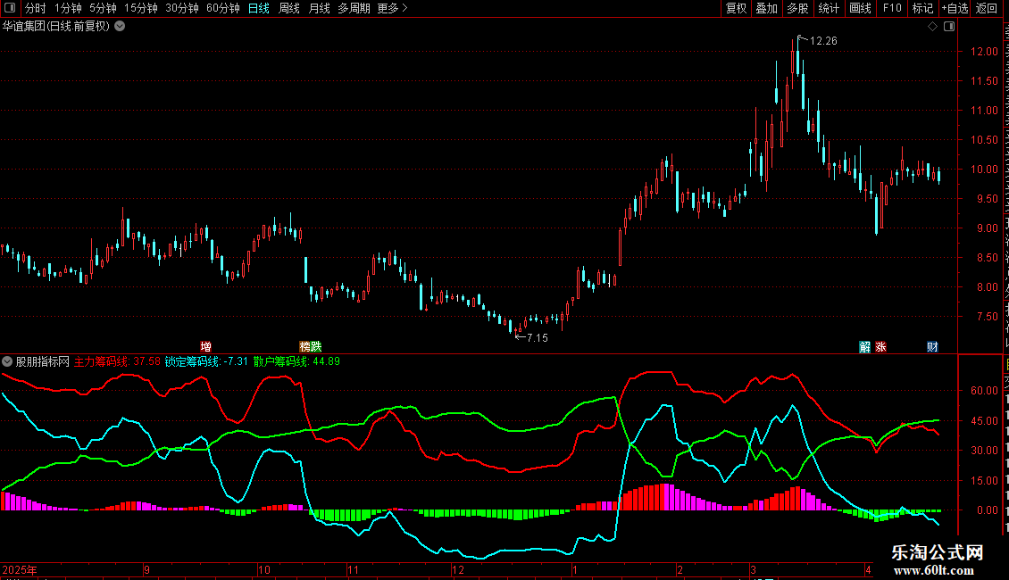Click the 锁定筹码线 -7.31 legend
The height and width of the screenshot is (580, 1009).
pyautogui.click(x=206, y=361)
